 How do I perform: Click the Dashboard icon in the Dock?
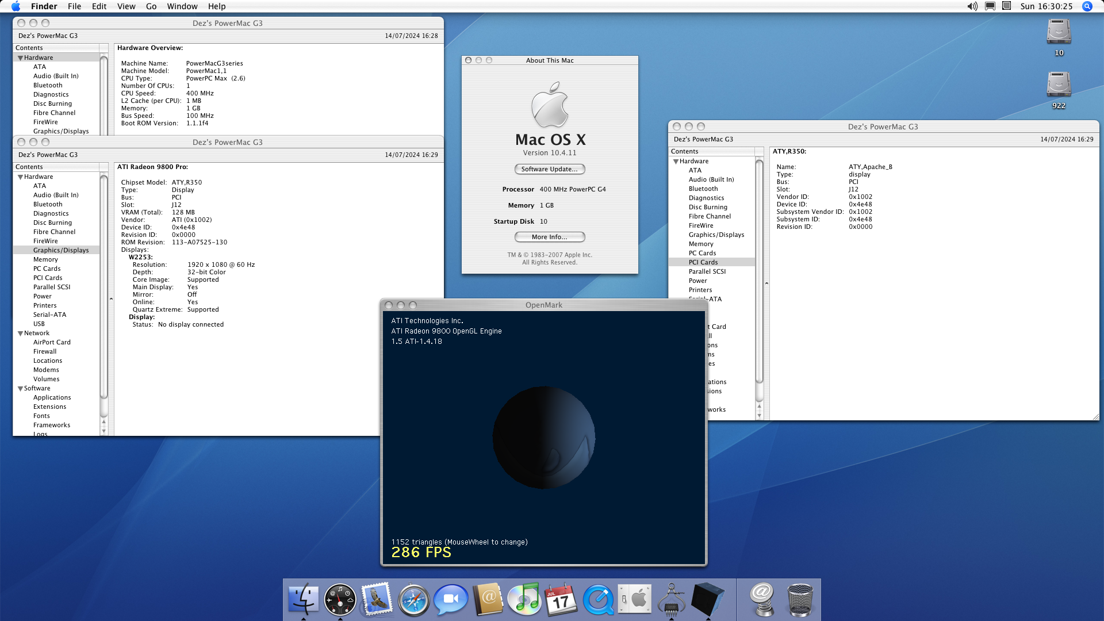(340, 600)
